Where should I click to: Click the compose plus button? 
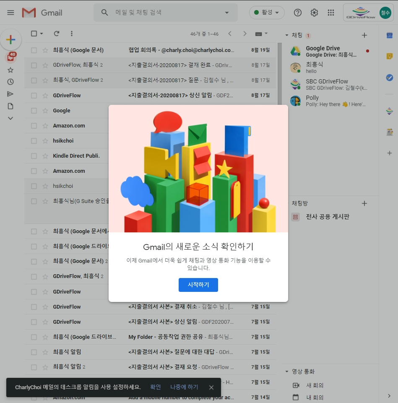pyautogui.click(x=10, y=39)
